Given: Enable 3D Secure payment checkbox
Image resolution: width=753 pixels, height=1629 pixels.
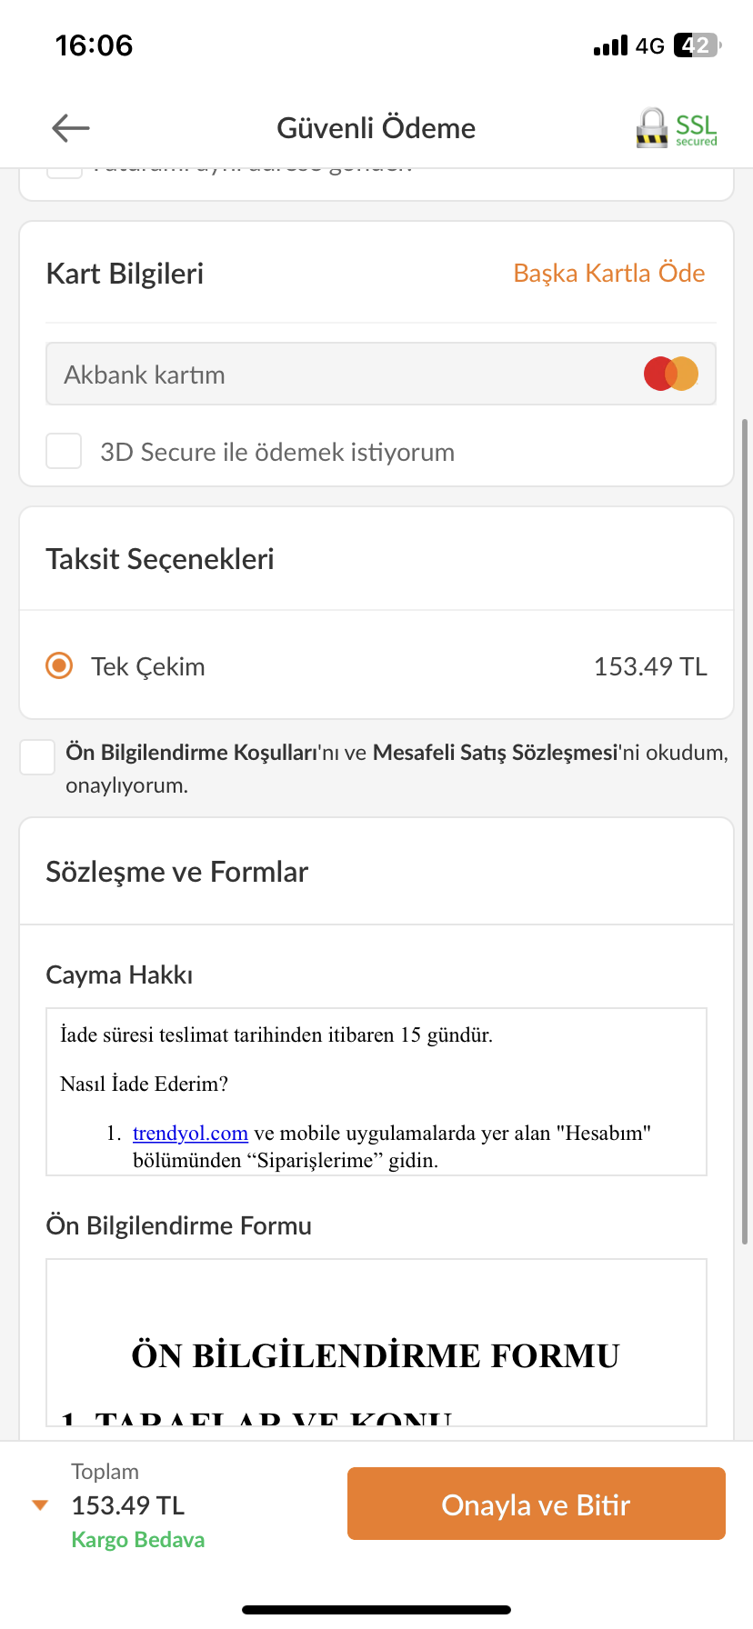Looking at the screenshot, I should point(64,451).
